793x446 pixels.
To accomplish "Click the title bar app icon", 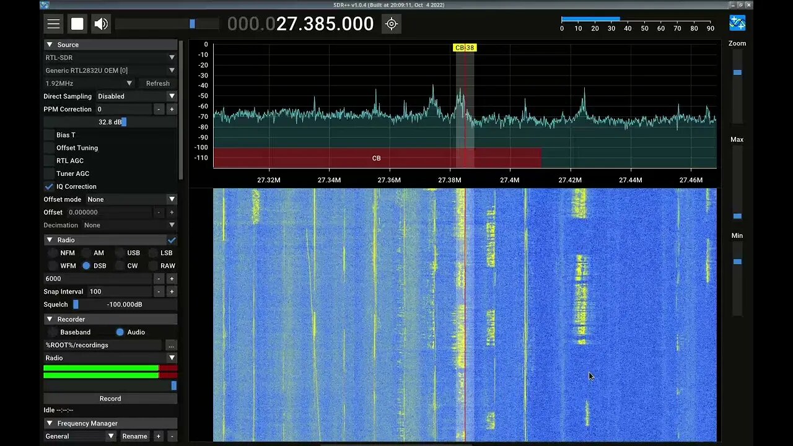I will click(44, 4).
